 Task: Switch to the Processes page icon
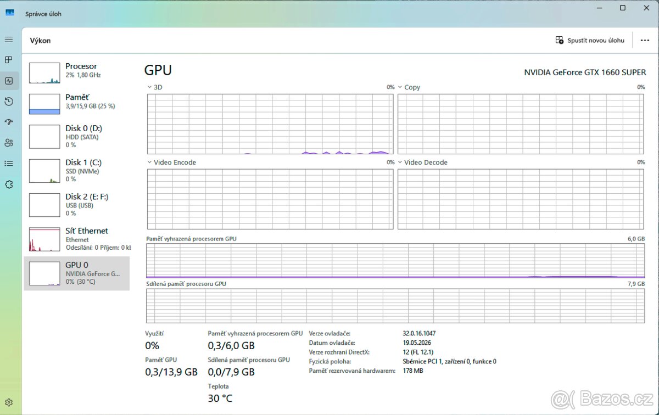coord(9,60)
